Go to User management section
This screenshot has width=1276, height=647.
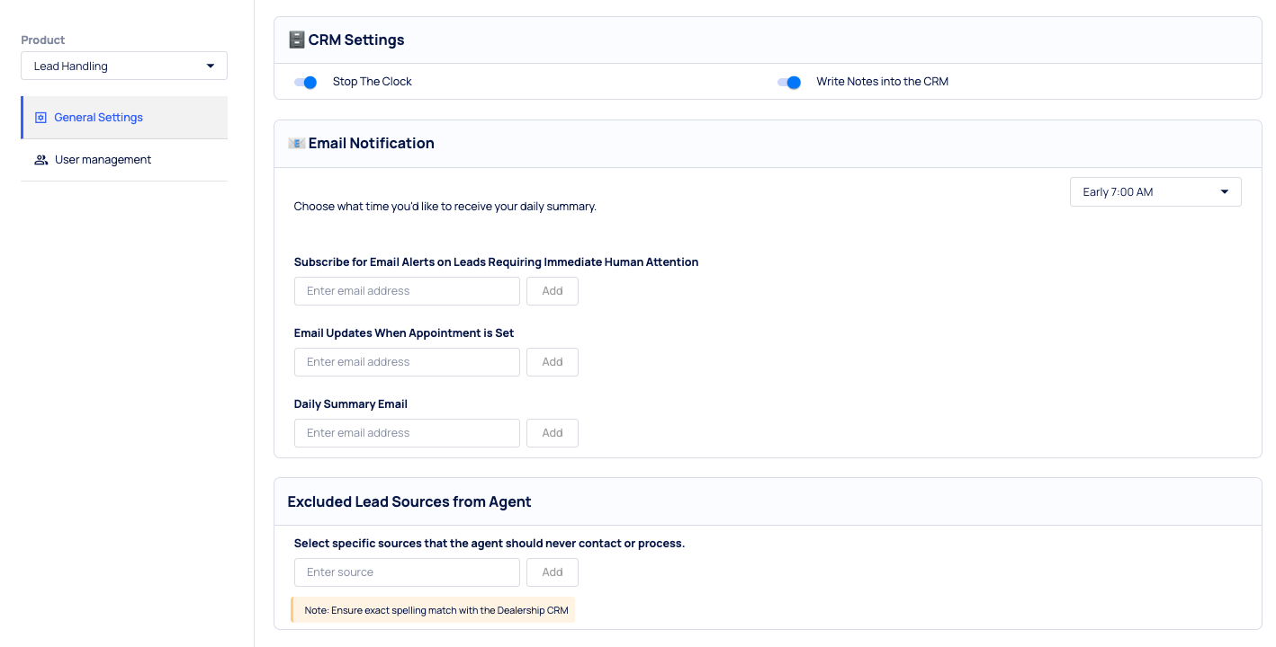click(x=103, y=160)
